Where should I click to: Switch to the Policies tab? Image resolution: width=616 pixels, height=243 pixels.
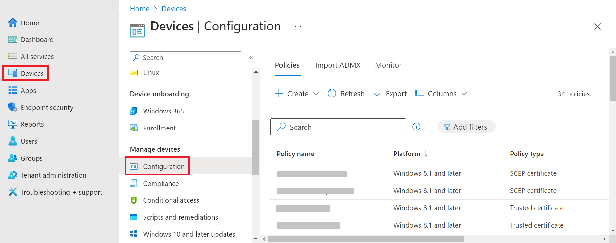[x=287, y=65]
